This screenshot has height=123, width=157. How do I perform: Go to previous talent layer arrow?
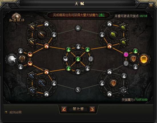[x=64, y=109]
